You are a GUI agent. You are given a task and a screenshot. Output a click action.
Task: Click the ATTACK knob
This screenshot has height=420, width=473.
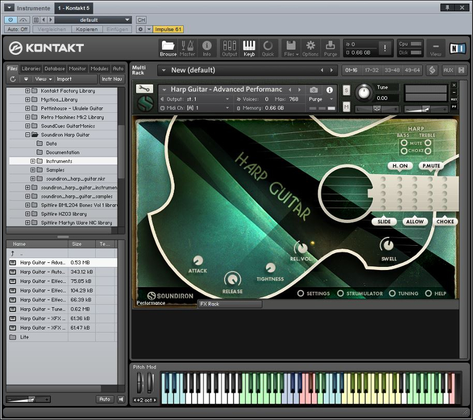[x=198, y=261]
